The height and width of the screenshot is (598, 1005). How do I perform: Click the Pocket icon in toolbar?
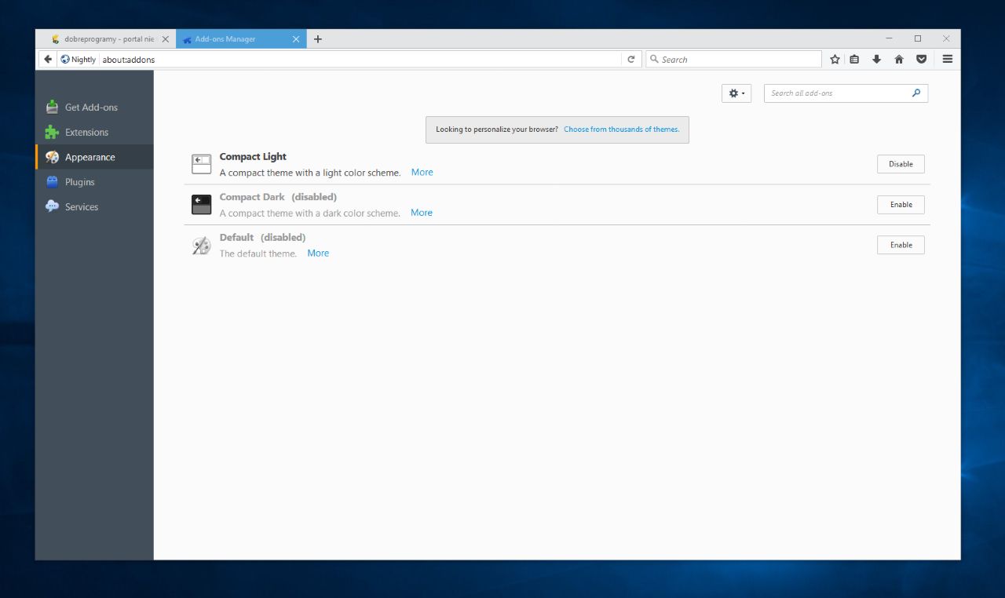pos(922,60)
